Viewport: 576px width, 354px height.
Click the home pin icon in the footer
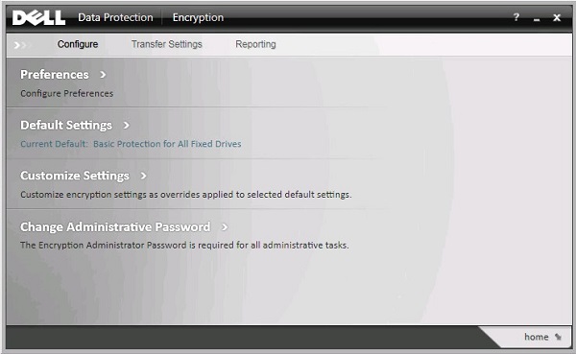tap(558, 337)
